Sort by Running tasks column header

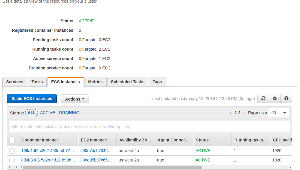251,140
